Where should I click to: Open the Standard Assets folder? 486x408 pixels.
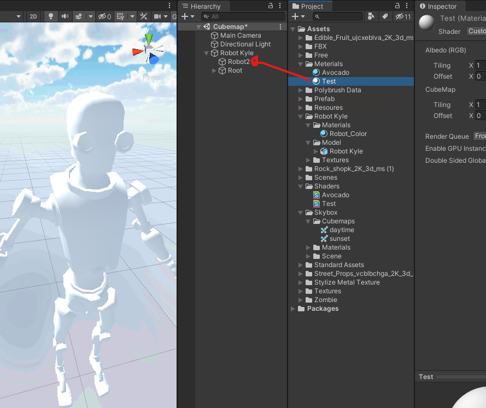pos(335,265)
